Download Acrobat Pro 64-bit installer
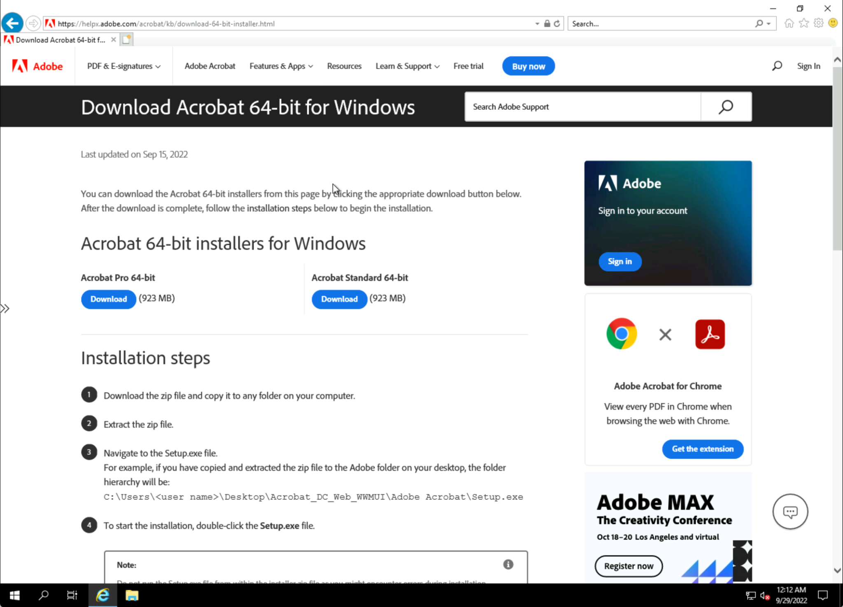Image resolution: width=843 pixels, height=607 pixels. coord(108,299)
